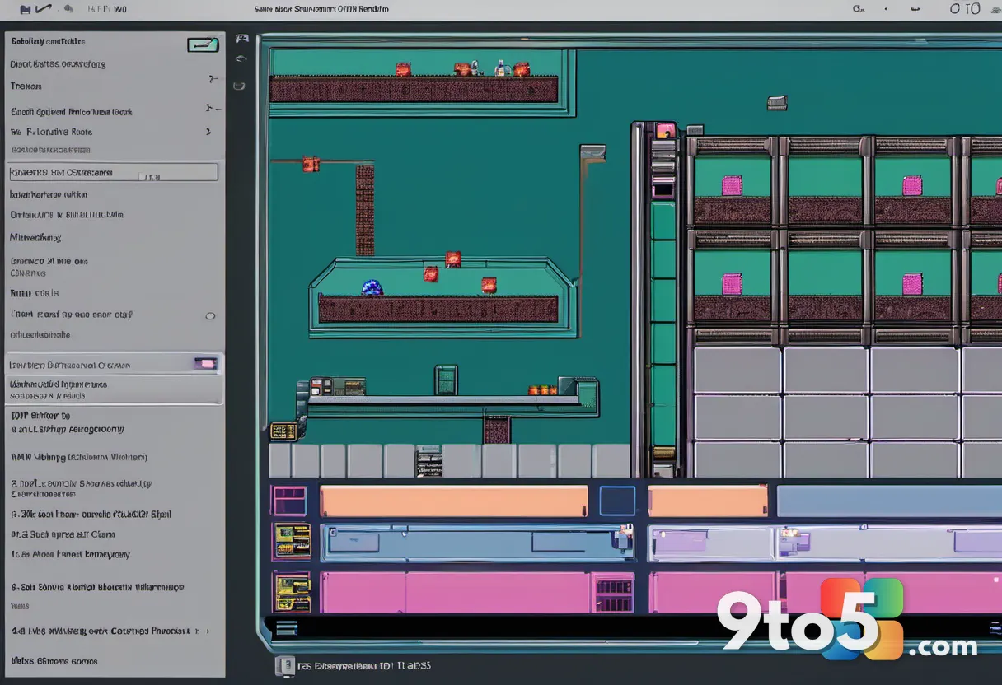Click the floppy-disk save icon in the top bar
Image resolution: width=1002 pixels, height=685 pixels.
(x=25, y=10)
